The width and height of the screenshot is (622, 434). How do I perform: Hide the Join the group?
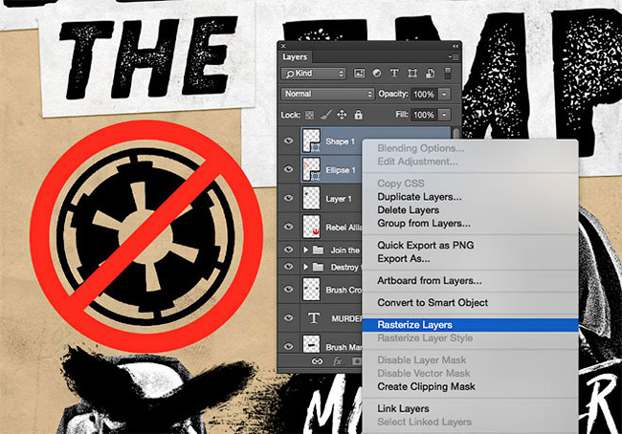click(288, 250)
